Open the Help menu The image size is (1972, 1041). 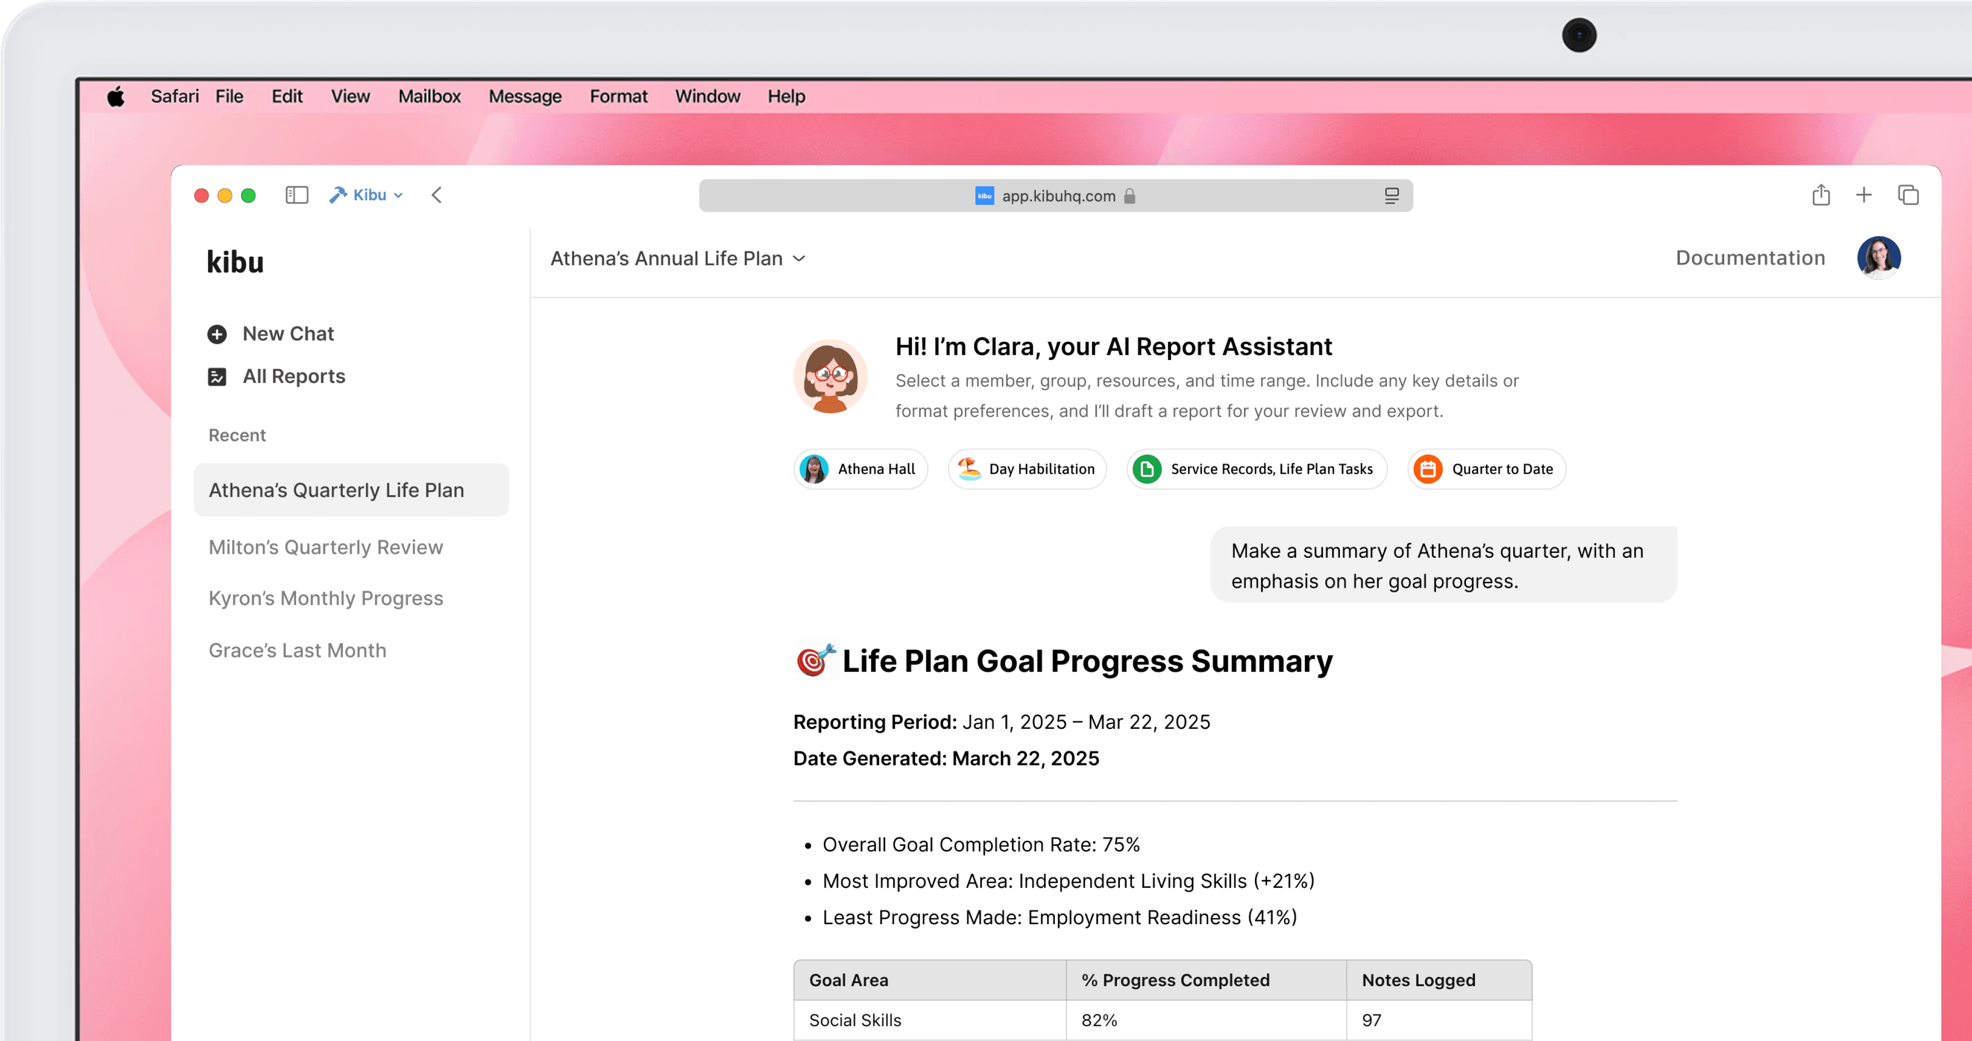pos(786,97)
